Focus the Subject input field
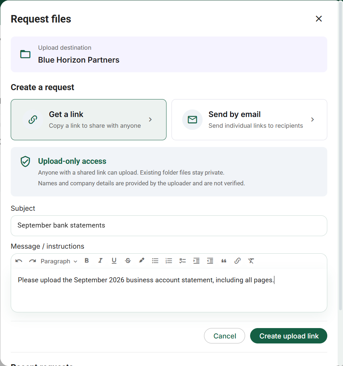This screenshot has width=343, height=366. (169, 225)
